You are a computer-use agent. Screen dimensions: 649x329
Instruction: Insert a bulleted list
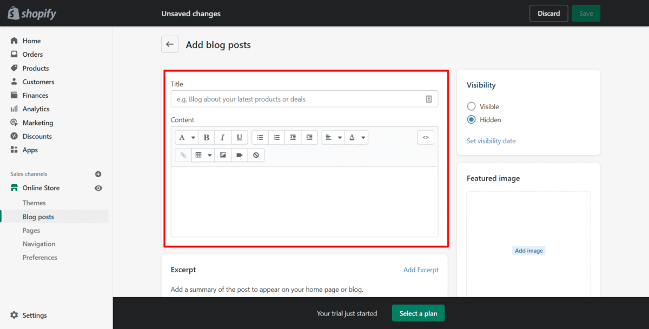point(260,138)
